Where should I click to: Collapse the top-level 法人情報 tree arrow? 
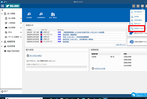2,14
